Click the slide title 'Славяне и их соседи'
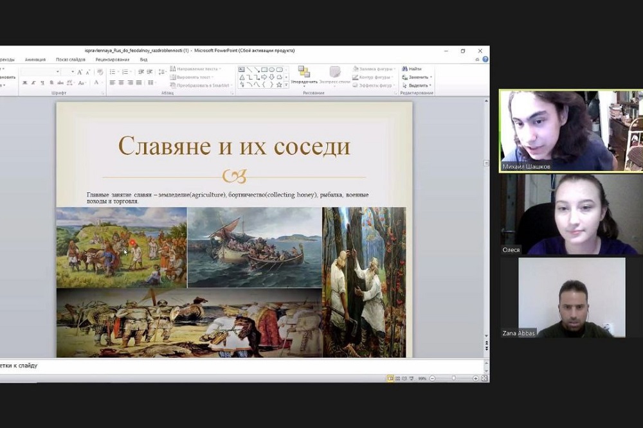The image size is (643, 428). [234, 146]
